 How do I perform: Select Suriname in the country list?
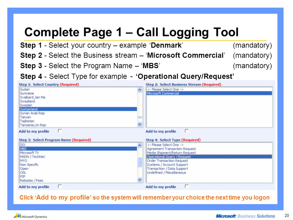point(78,94)
